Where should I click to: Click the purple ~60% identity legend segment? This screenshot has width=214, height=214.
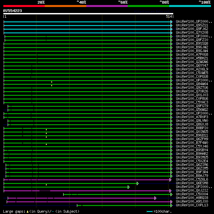[x=107, y=6]
